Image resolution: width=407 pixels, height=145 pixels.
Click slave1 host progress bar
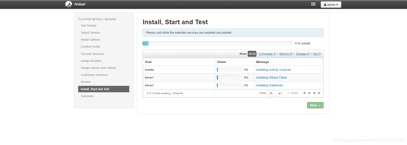[230, 77]
